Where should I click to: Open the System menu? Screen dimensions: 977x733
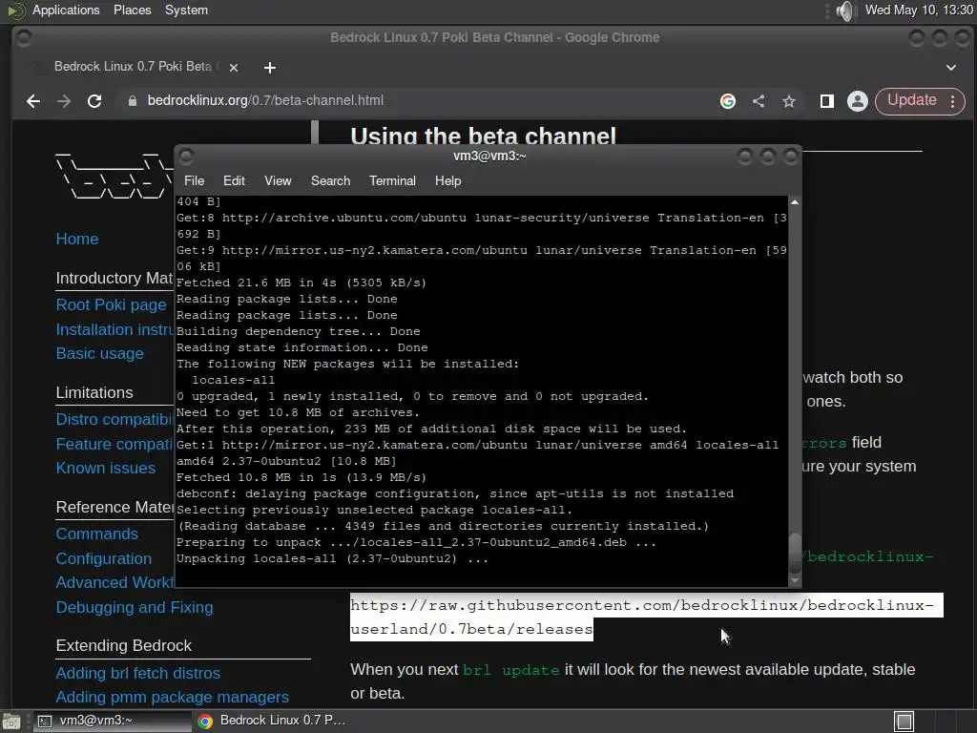[186, 10]
